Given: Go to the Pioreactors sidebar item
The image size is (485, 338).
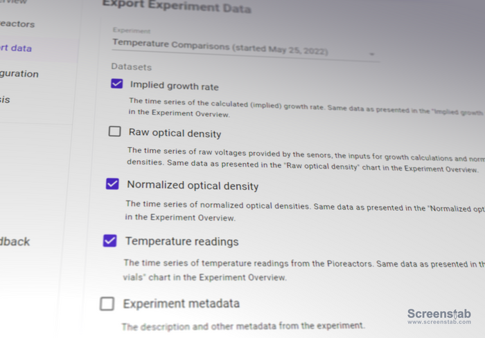Looking at the screenshot, I should pyautogui.click(x=17, y=24).
